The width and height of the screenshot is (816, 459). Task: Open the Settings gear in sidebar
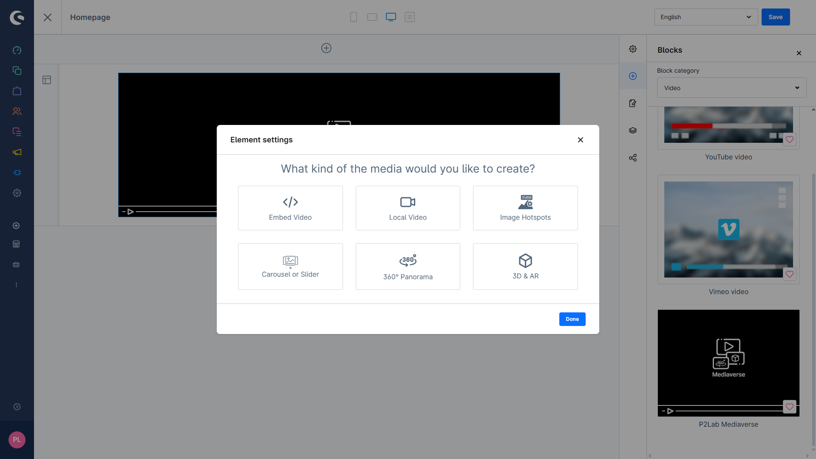[x=17, y=193]
